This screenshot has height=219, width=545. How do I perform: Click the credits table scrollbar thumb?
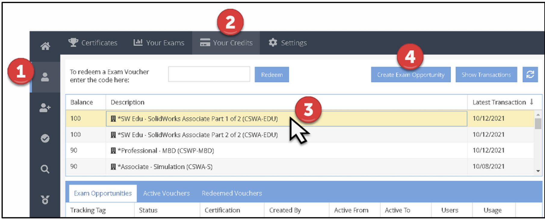click(538, 123)
